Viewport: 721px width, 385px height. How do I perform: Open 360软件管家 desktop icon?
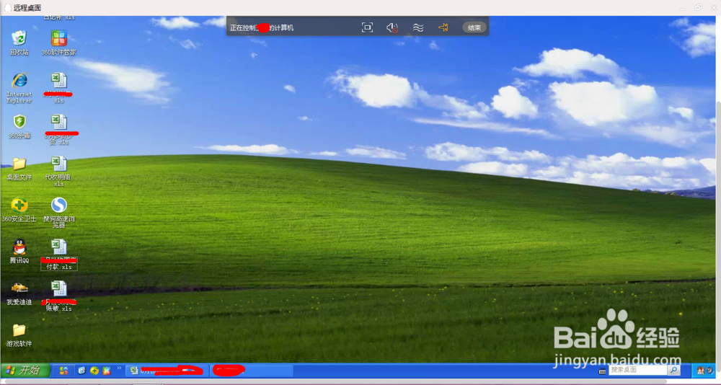[59, 43]
